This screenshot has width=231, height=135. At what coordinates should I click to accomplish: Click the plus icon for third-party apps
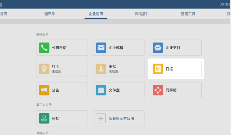[101, 118]
